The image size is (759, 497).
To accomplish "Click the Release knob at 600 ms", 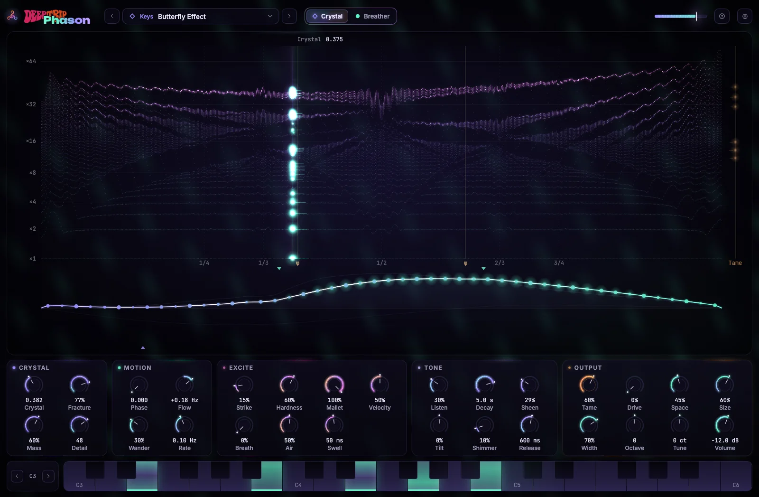I will coord(529,425).
